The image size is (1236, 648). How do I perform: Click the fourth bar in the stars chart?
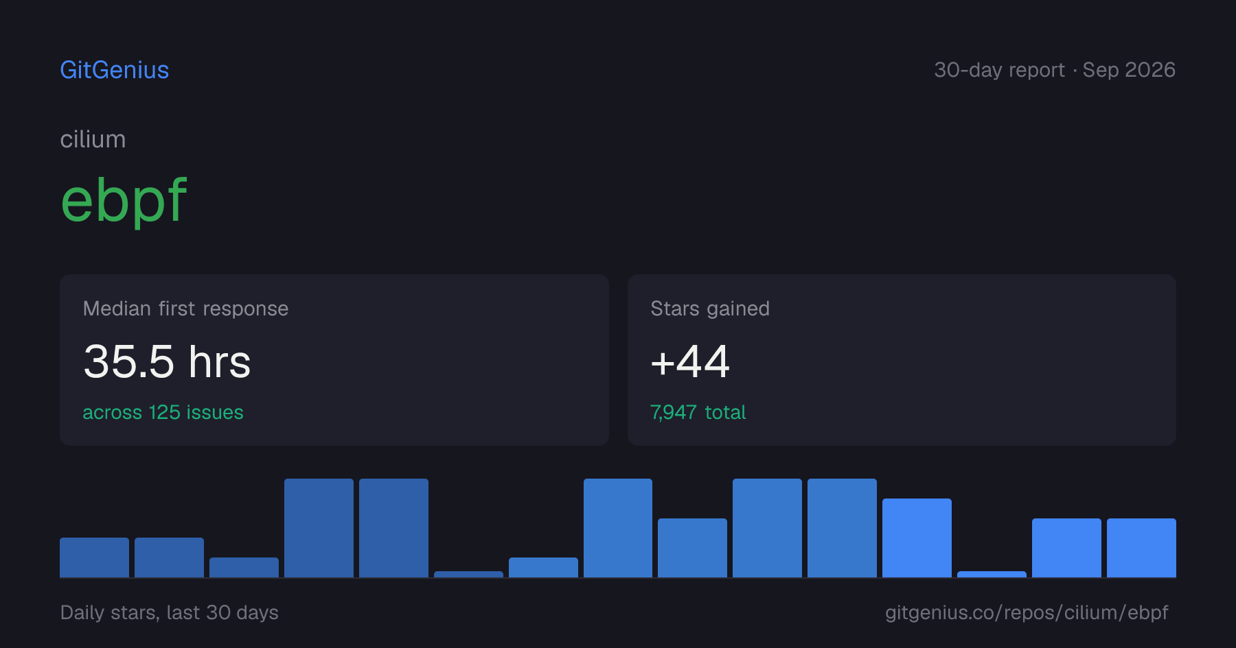[319, 528]
